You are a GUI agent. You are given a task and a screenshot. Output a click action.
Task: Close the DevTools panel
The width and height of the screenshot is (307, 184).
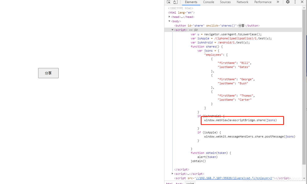[302, 2]
